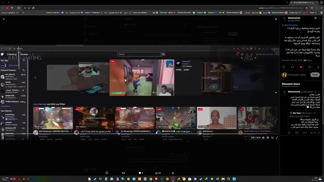The height and width of the screenshot is (182, 324).
Task: Open the browser tab list dropdown
Action: 321,3
